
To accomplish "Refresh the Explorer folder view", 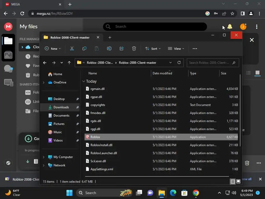I will click(179, 62).
